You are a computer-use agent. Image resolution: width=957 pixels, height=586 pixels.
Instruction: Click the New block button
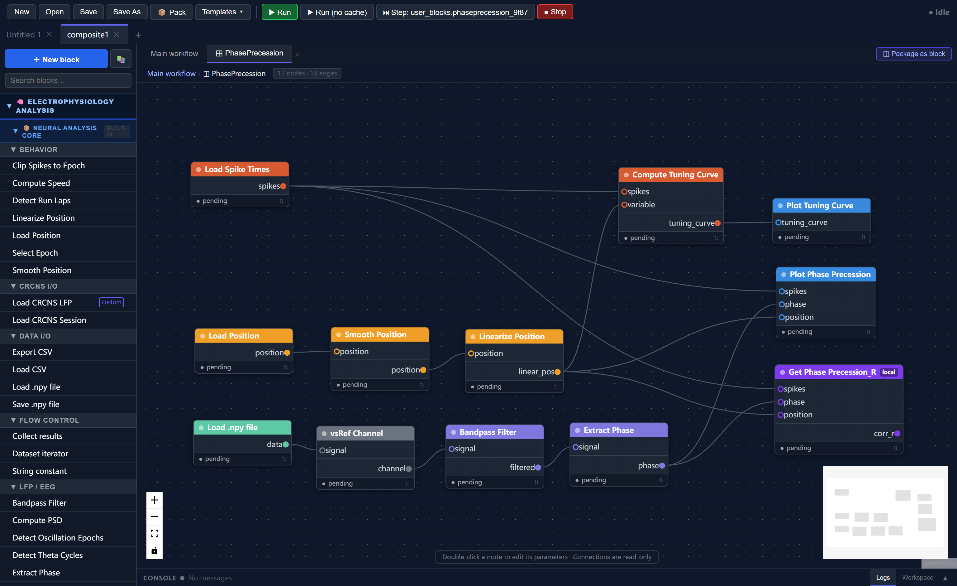point(56,59)
